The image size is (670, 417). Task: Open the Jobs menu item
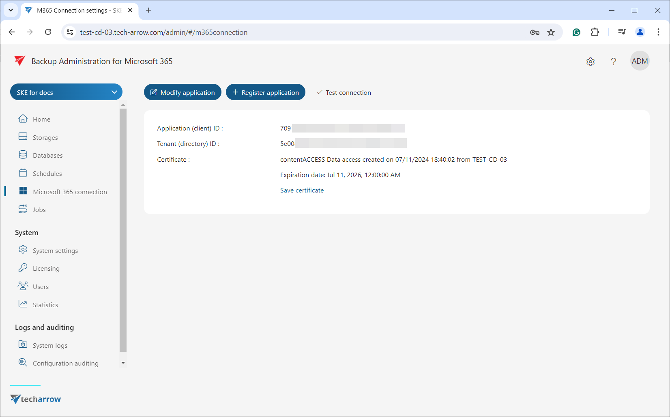(39, 210)
